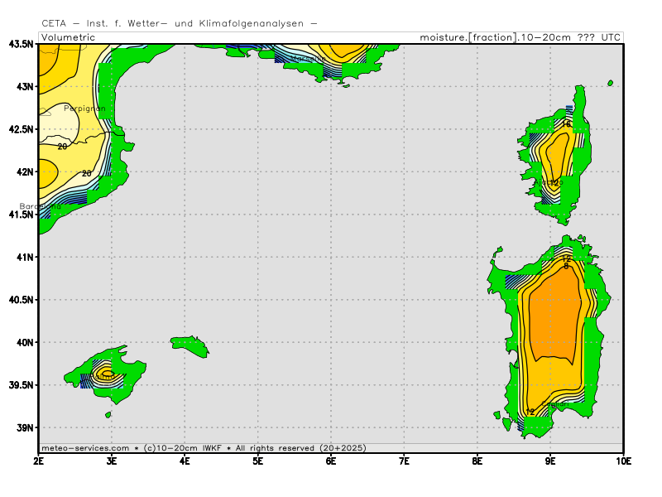Viewport: 662px width, 497px height.
Task: Select the Palma city label on Mallorca
Action: 103,376
